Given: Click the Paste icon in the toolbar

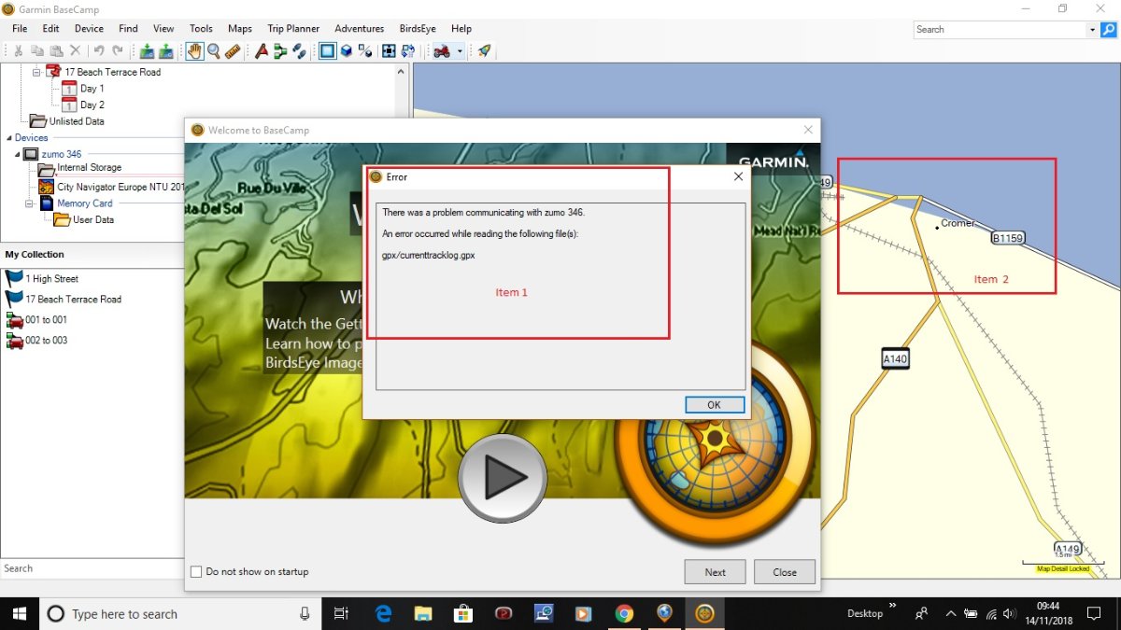Looking at the screenshot, I should pyautogui.click(x=56, y=51).
